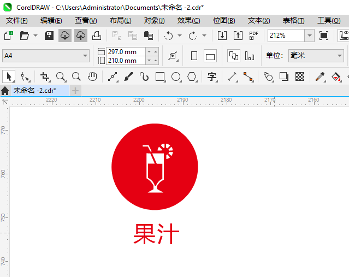Click the page width field 297.0 mm
349x277 pixels.
pyautogui.click(x=126, y=52)
